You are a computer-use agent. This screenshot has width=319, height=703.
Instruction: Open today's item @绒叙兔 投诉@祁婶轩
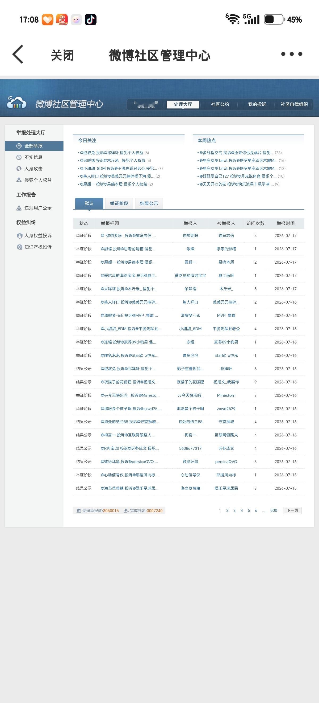pyautogui.click(x=111, y=153)
